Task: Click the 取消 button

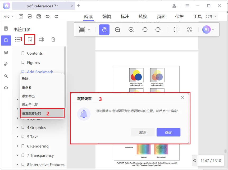Action: [143, 132]
